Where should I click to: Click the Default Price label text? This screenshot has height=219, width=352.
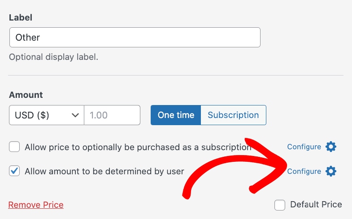pos(316,205)
